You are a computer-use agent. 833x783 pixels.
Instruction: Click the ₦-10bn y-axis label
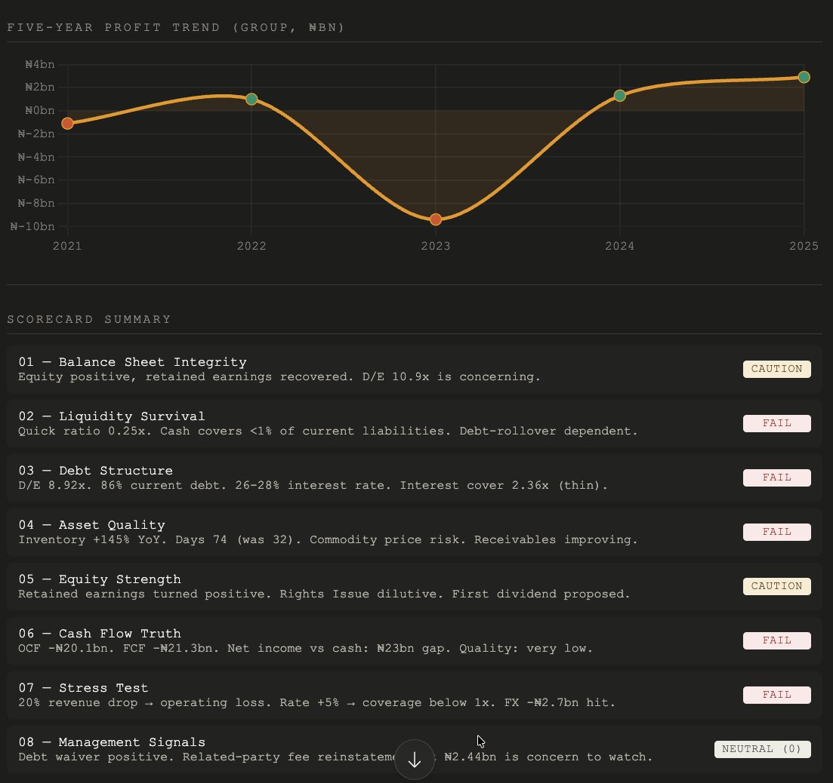[32, 226]
